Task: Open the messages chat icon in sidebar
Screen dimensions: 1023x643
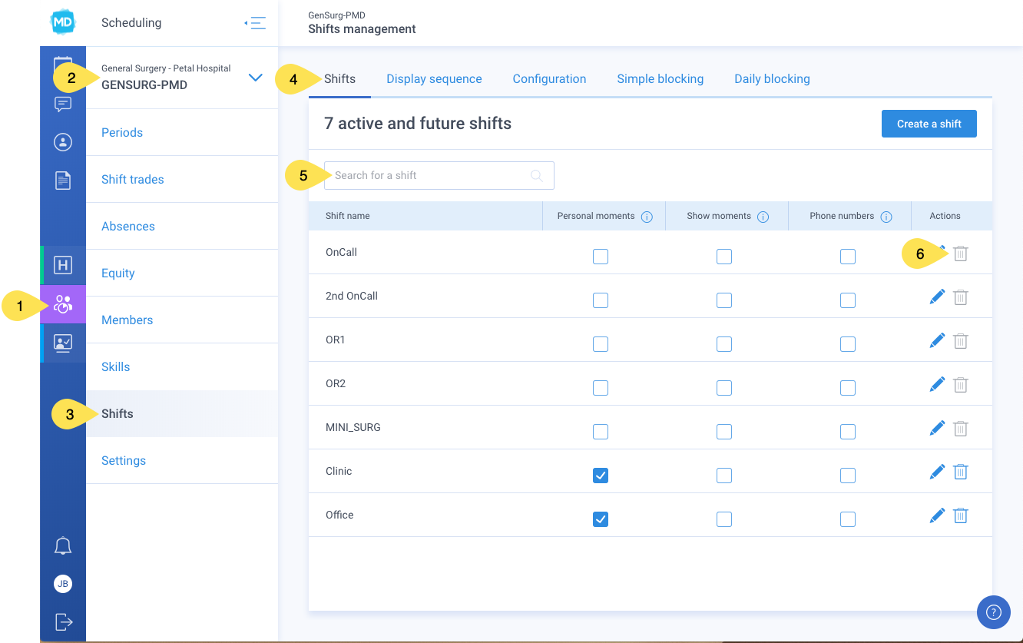Action: tap(63, 104)
